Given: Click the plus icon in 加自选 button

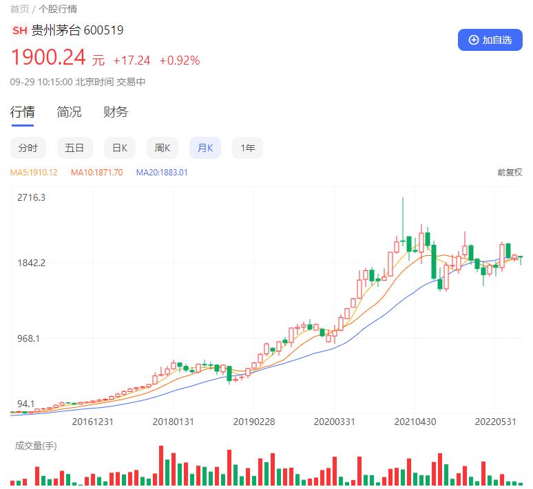Looking at the screenshot, I should pyautogui.click(x=473, y=40).
